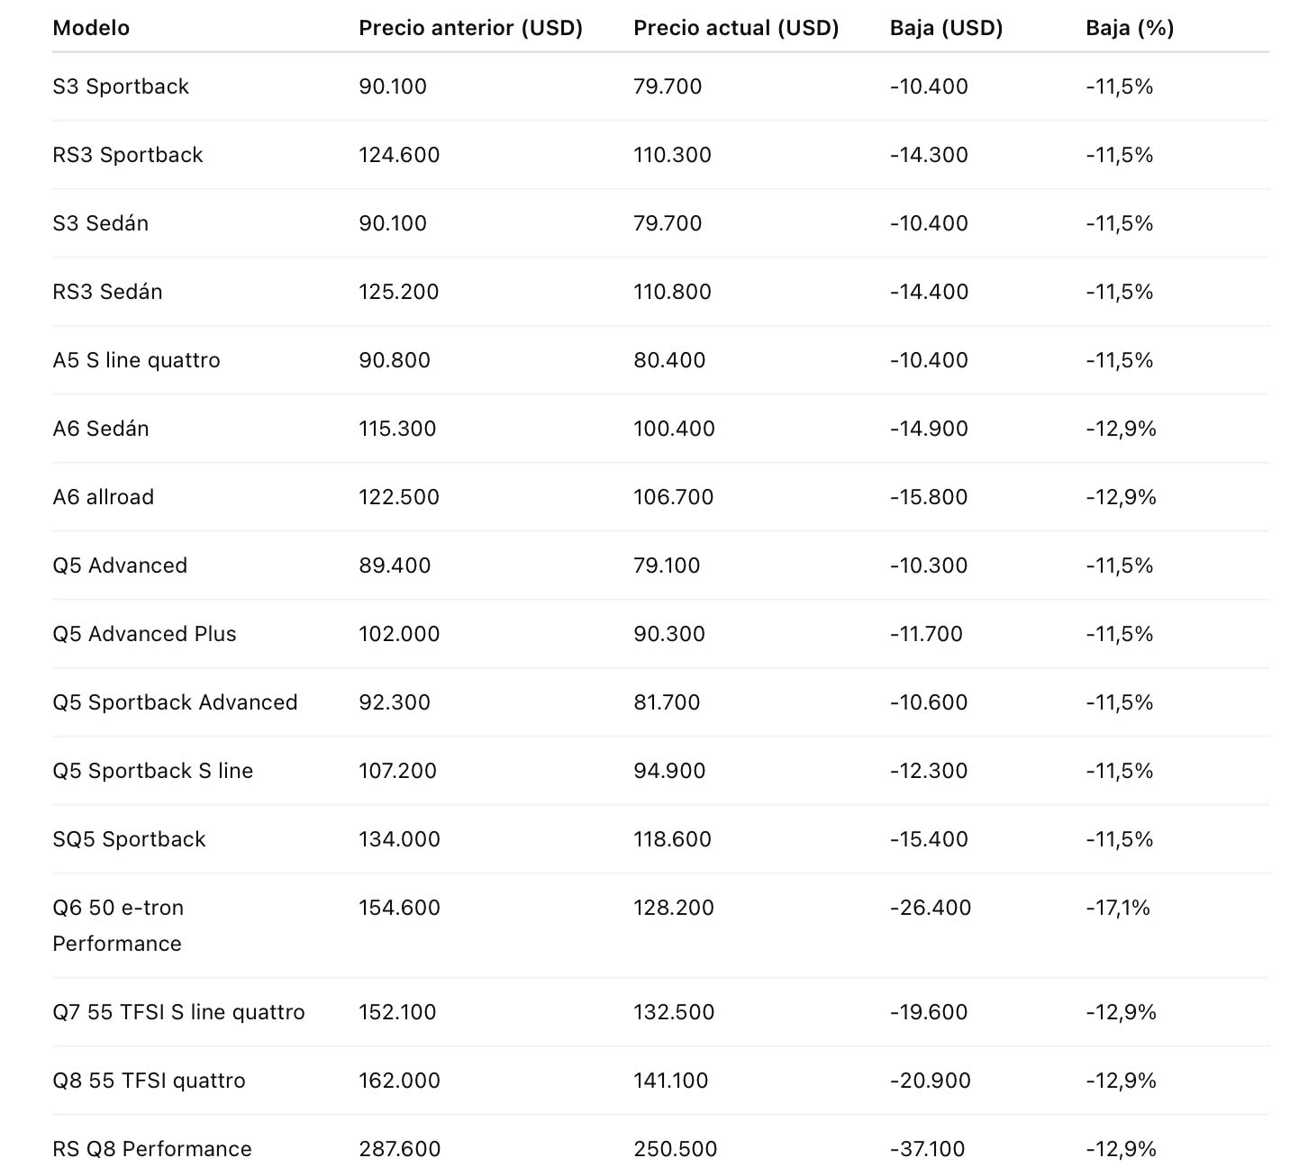Click the -17,1% discount percentage
Viewport: 1290px width, 1176px height.
click(1118, 908)
